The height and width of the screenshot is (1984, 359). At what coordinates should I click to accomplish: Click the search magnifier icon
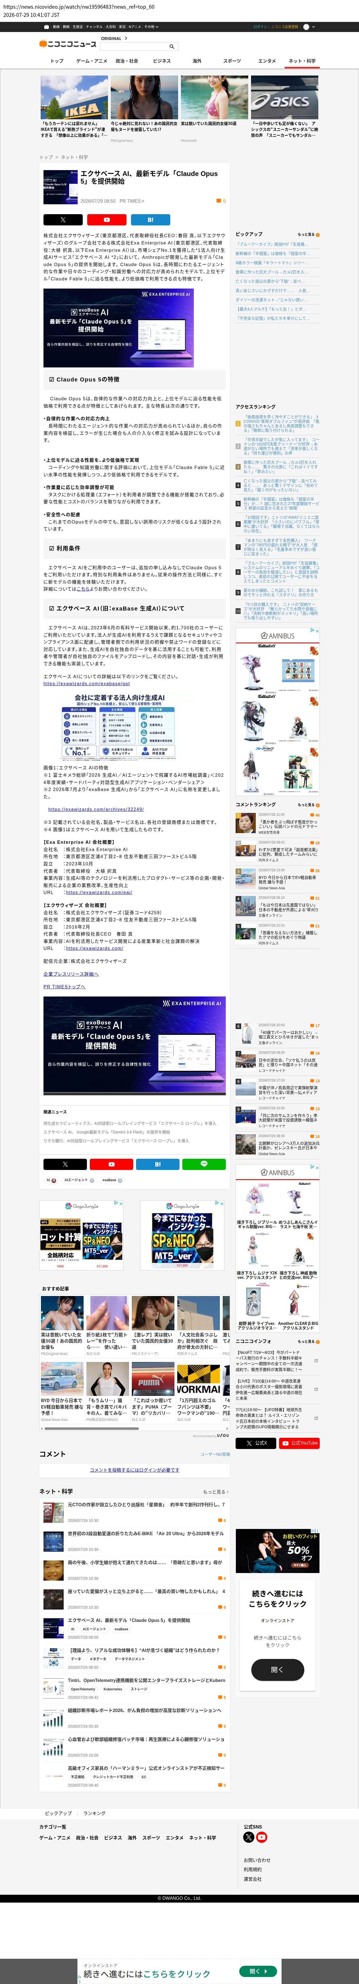coord(171,46)
